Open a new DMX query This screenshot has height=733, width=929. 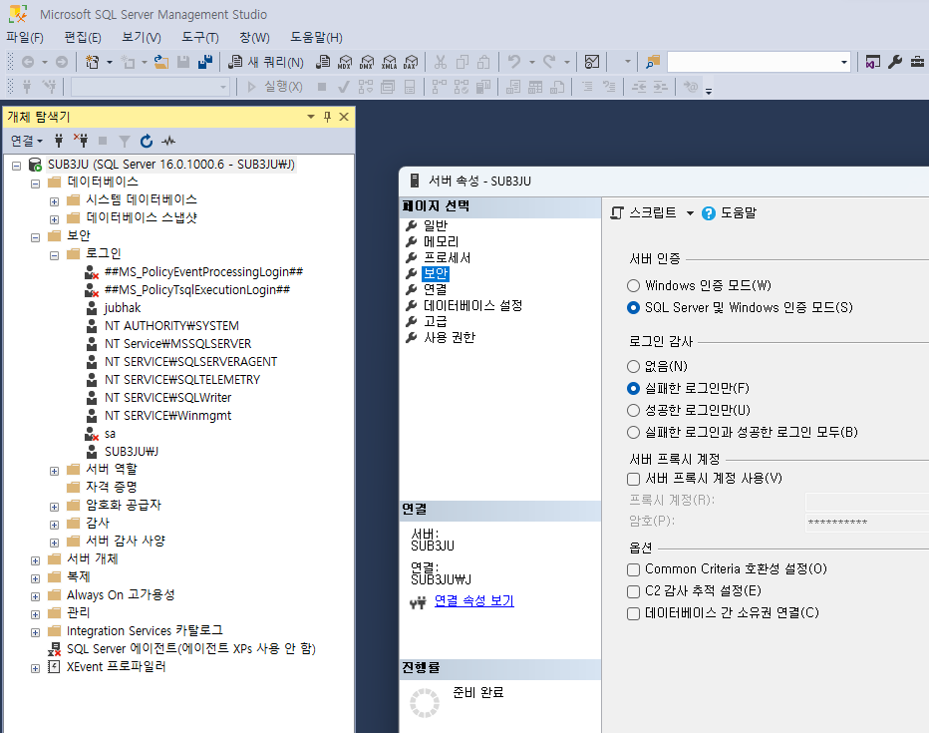tap(367, 62)
